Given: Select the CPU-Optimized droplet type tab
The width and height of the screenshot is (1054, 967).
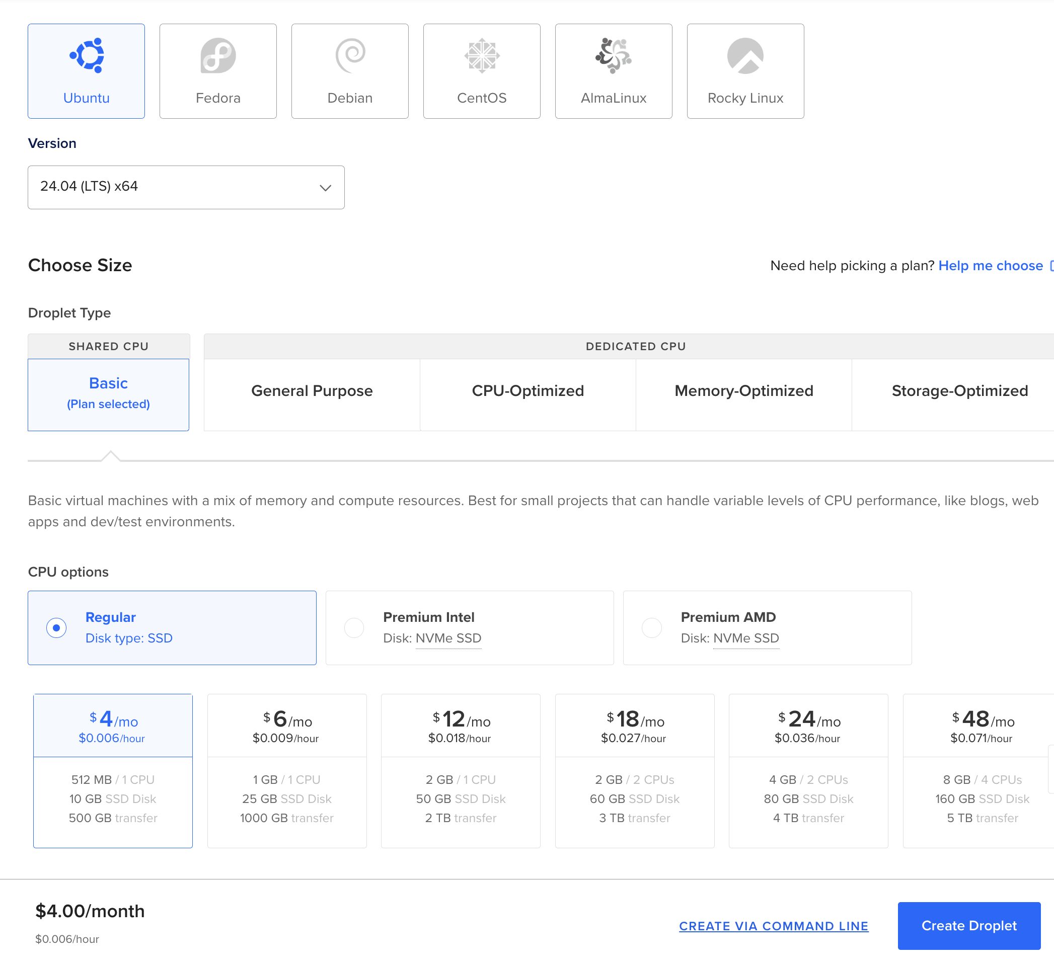Looking at the screenshot, I should (x=527, y=390).
